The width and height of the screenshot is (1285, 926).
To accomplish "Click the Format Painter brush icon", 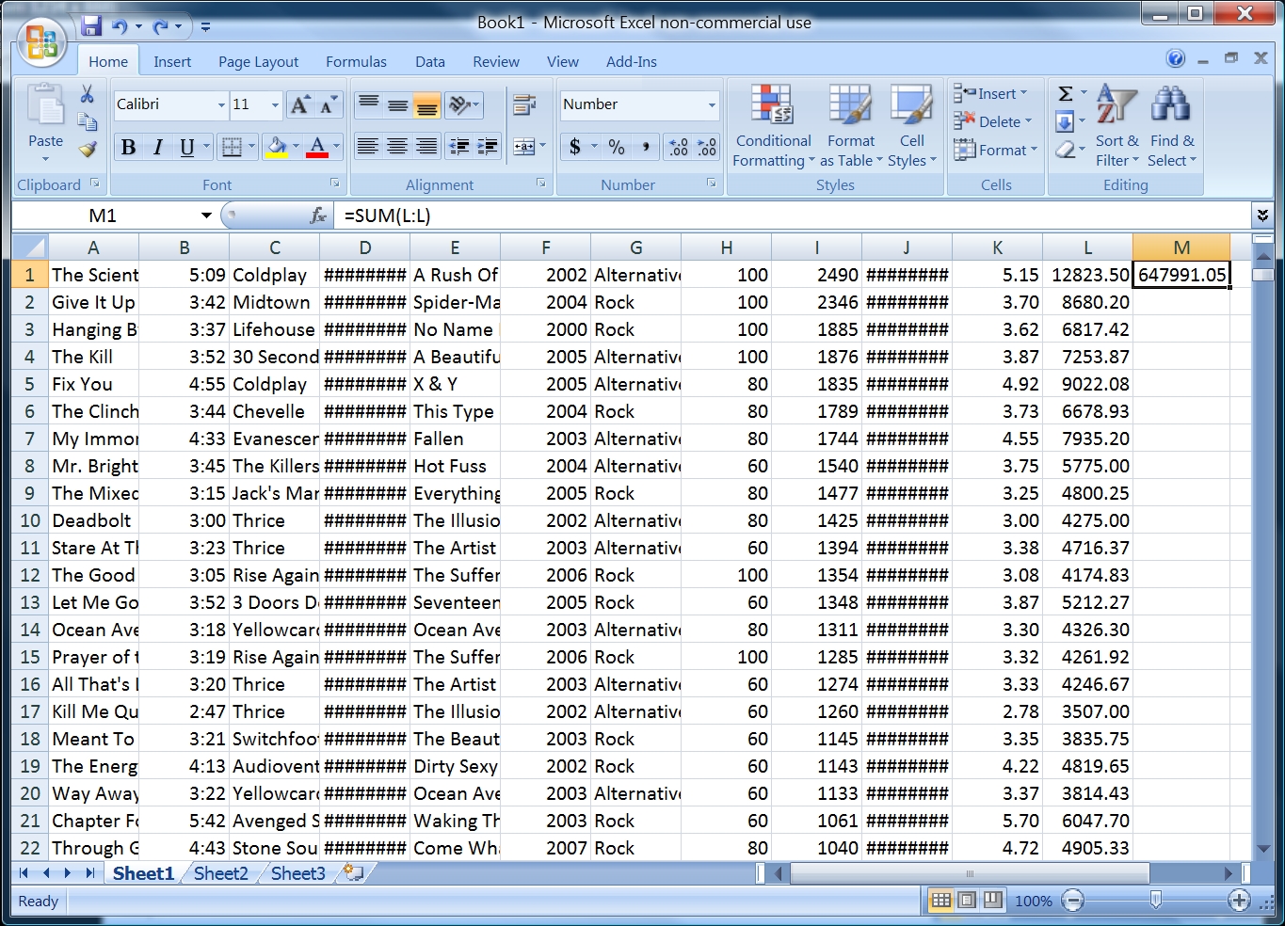I will click(x=88, y=149).
